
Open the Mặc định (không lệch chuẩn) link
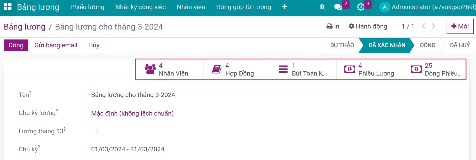click(132, 113)
